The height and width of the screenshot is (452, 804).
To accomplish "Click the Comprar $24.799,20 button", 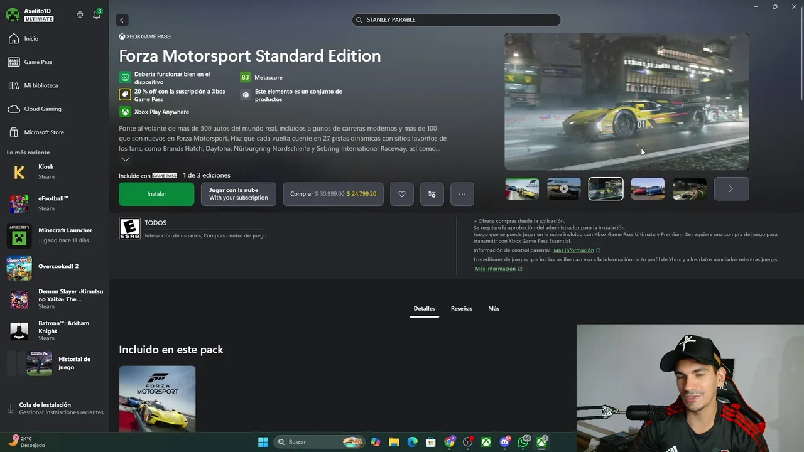I will (x=333, y=194).
